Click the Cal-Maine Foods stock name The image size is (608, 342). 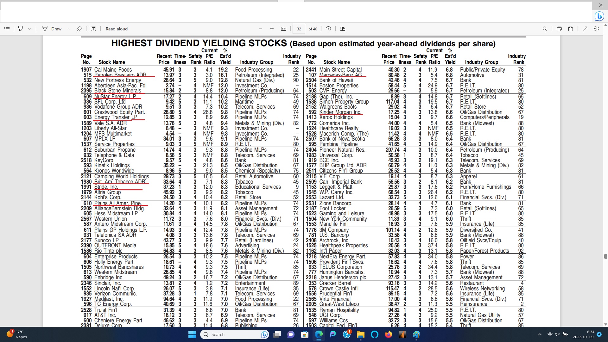pyautogui.click(x=113, y=70)
